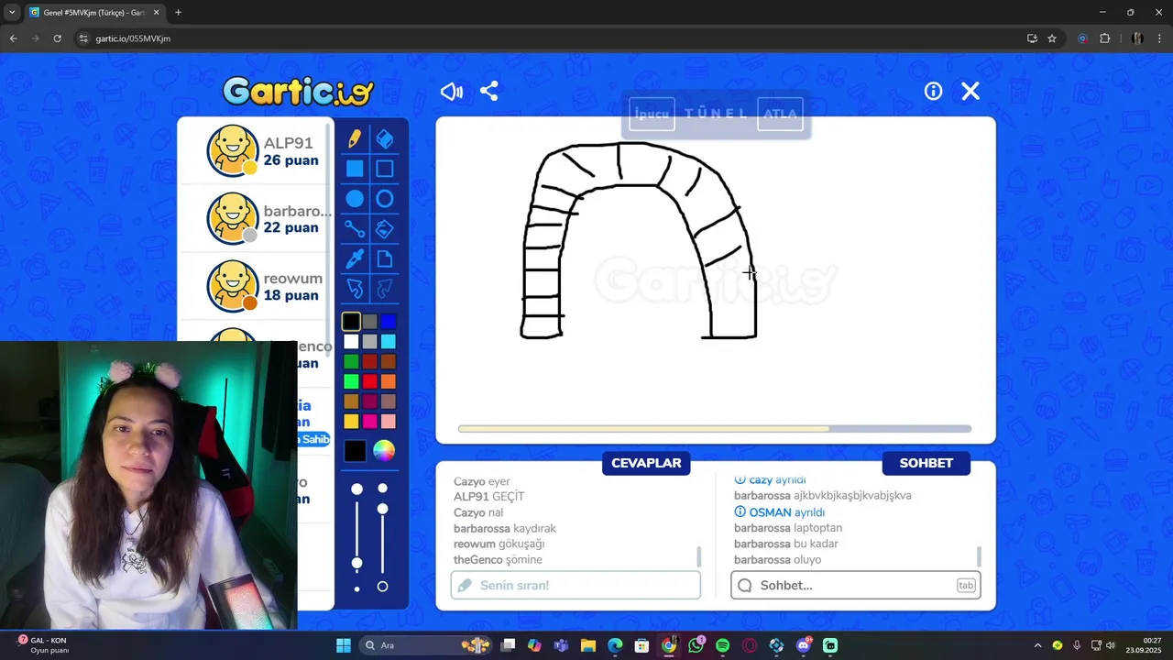The image size is (1173, 660).
Task: Open Discord from the taskbar
Action: click(x=804, y=645)
